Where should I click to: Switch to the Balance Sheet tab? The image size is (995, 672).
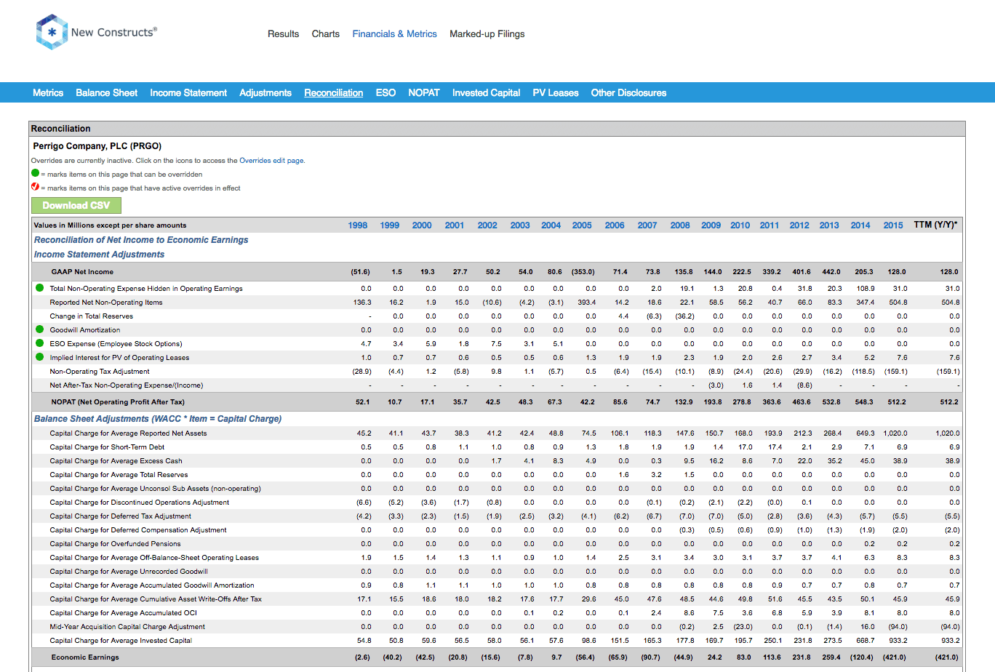click(x=107, y=92)
